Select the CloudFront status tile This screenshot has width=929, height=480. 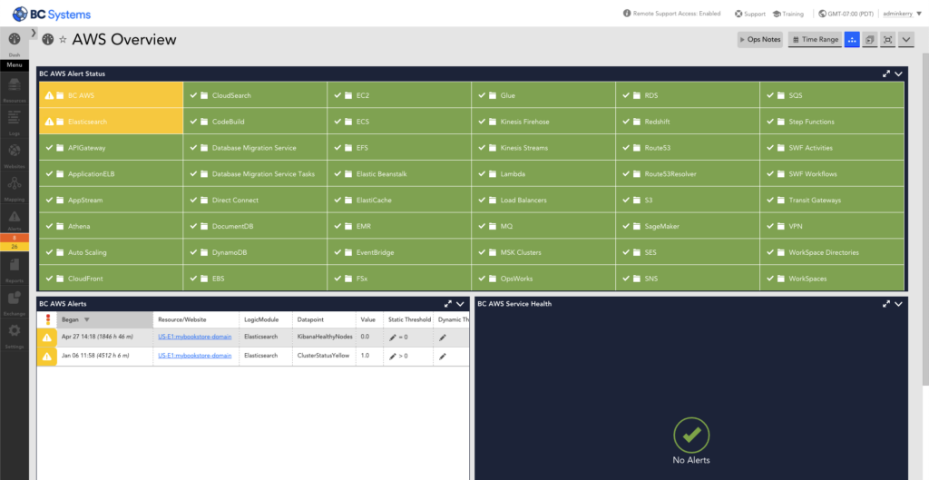tap(111, 279)
